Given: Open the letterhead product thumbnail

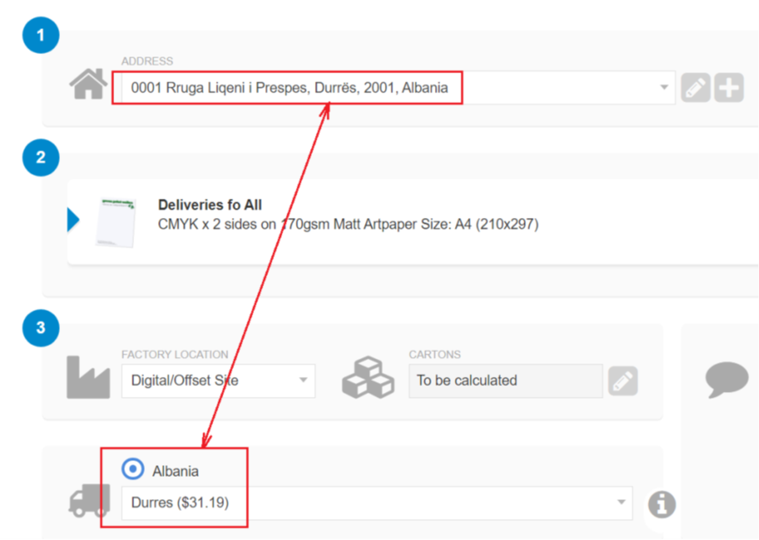Looking at the screenshot, I should click(116, 222).
